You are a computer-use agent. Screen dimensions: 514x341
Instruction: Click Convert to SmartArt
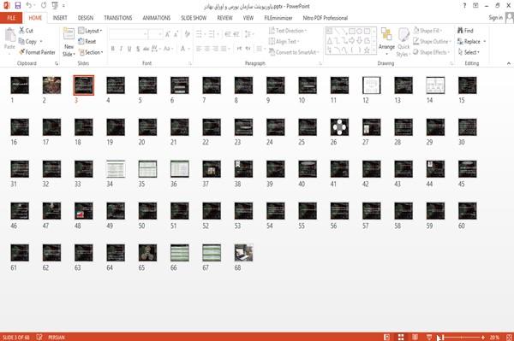point(293,52)
